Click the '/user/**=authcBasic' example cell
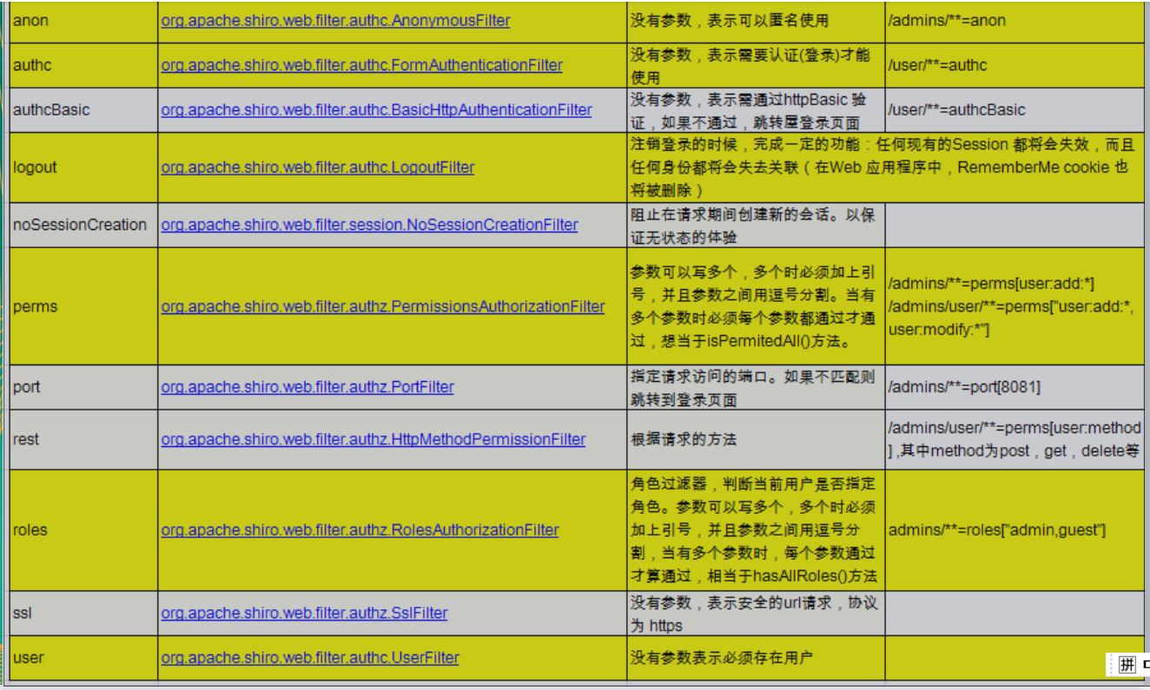This screenshot has height=690, width=1150. (1015, 110)
